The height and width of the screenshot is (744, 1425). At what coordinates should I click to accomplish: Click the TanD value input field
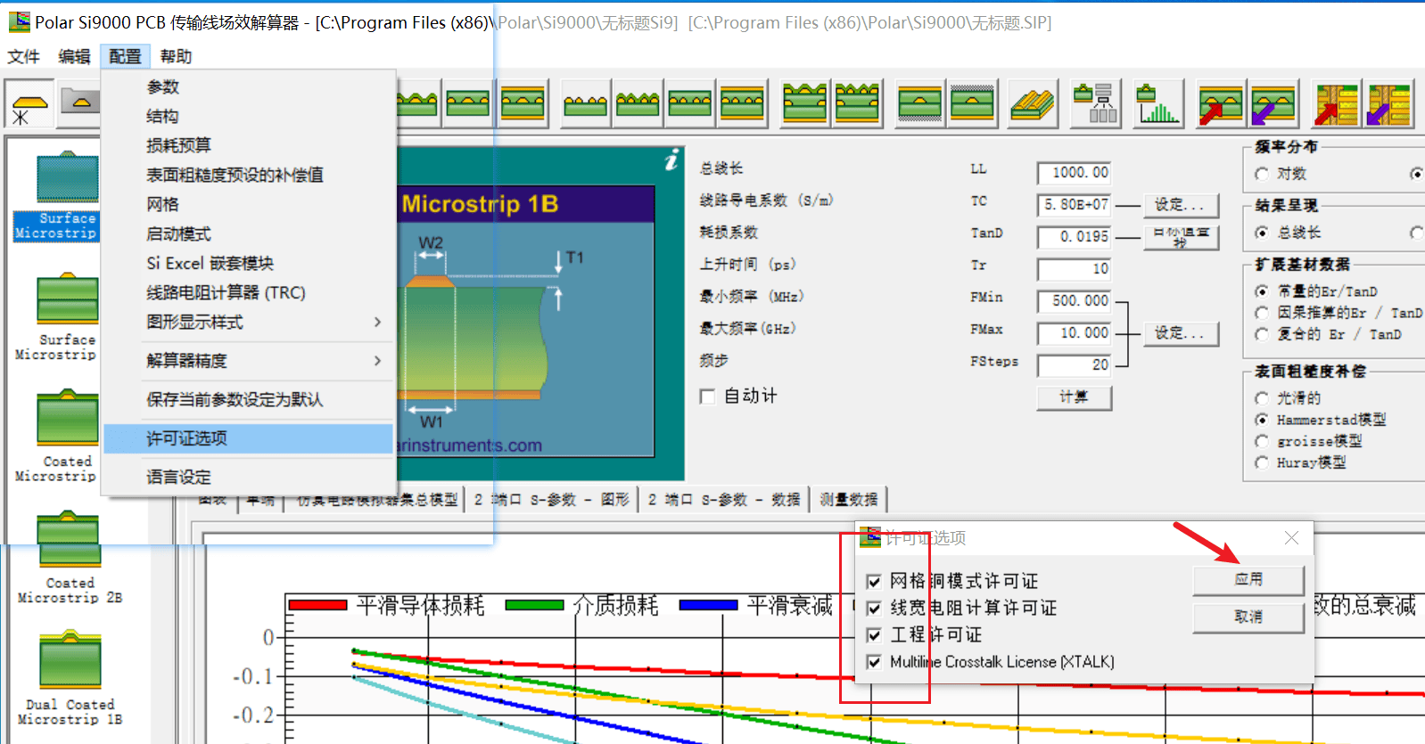[x=1075, y=236]
